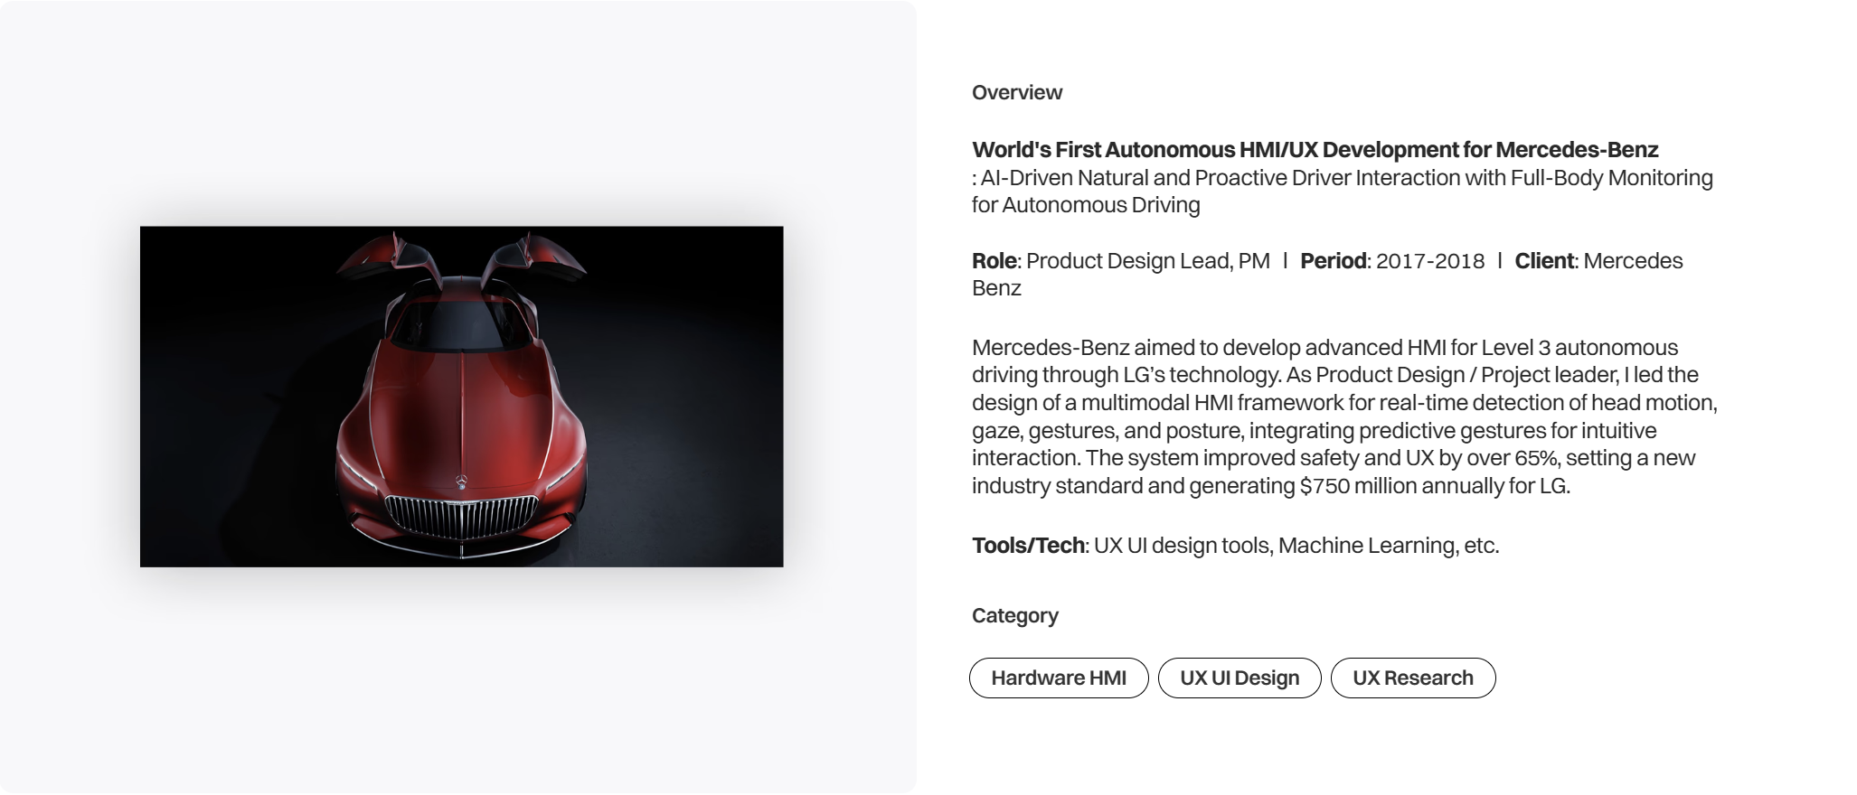This screenshot has height=795, width=1857.
Task: Click the bold Period label
Action: [1333, 261]
